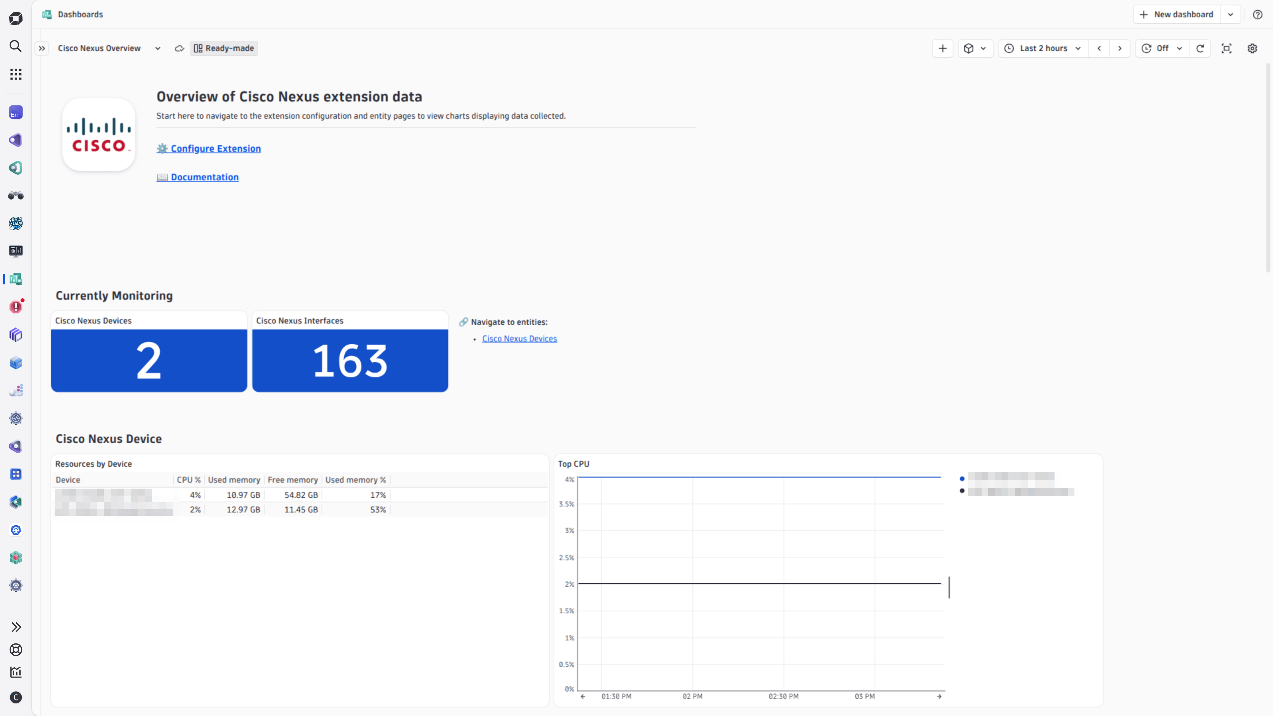Viewport: 1273px width, 716px height.
Task: Open dashboard settings gear
Action: (x=1252, y=48)
